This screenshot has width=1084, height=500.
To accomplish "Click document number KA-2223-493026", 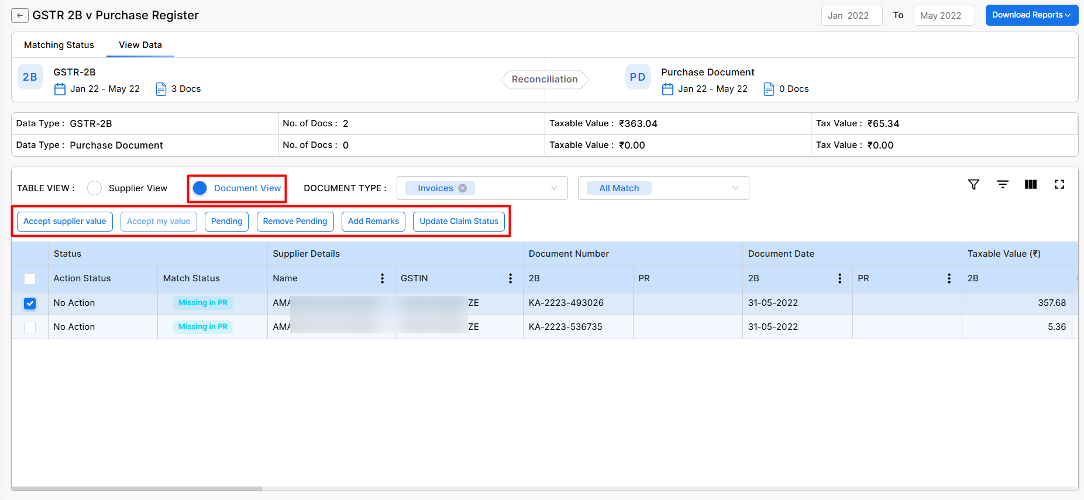I will (x=566, y=303).
